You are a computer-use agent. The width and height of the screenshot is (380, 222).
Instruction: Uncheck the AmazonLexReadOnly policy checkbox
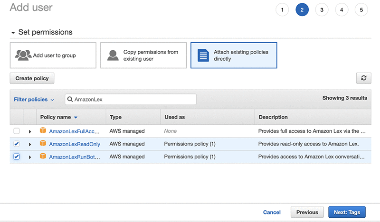coord(17,144)
